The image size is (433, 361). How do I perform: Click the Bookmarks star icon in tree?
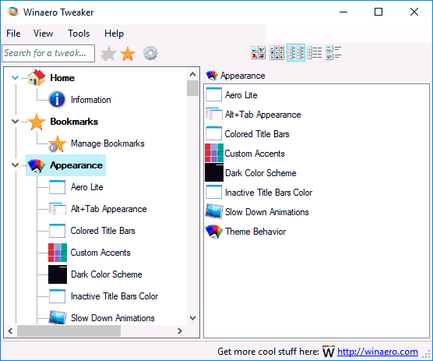[37, 122]
